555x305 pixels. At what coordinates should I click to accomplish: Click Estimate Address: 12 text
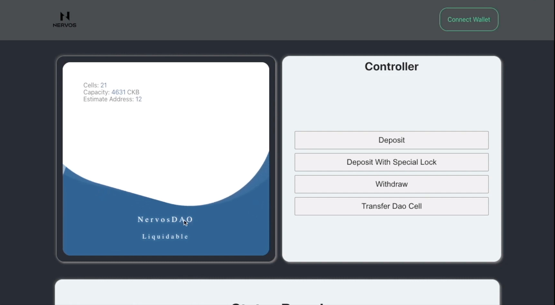click(x=112, y=99)
